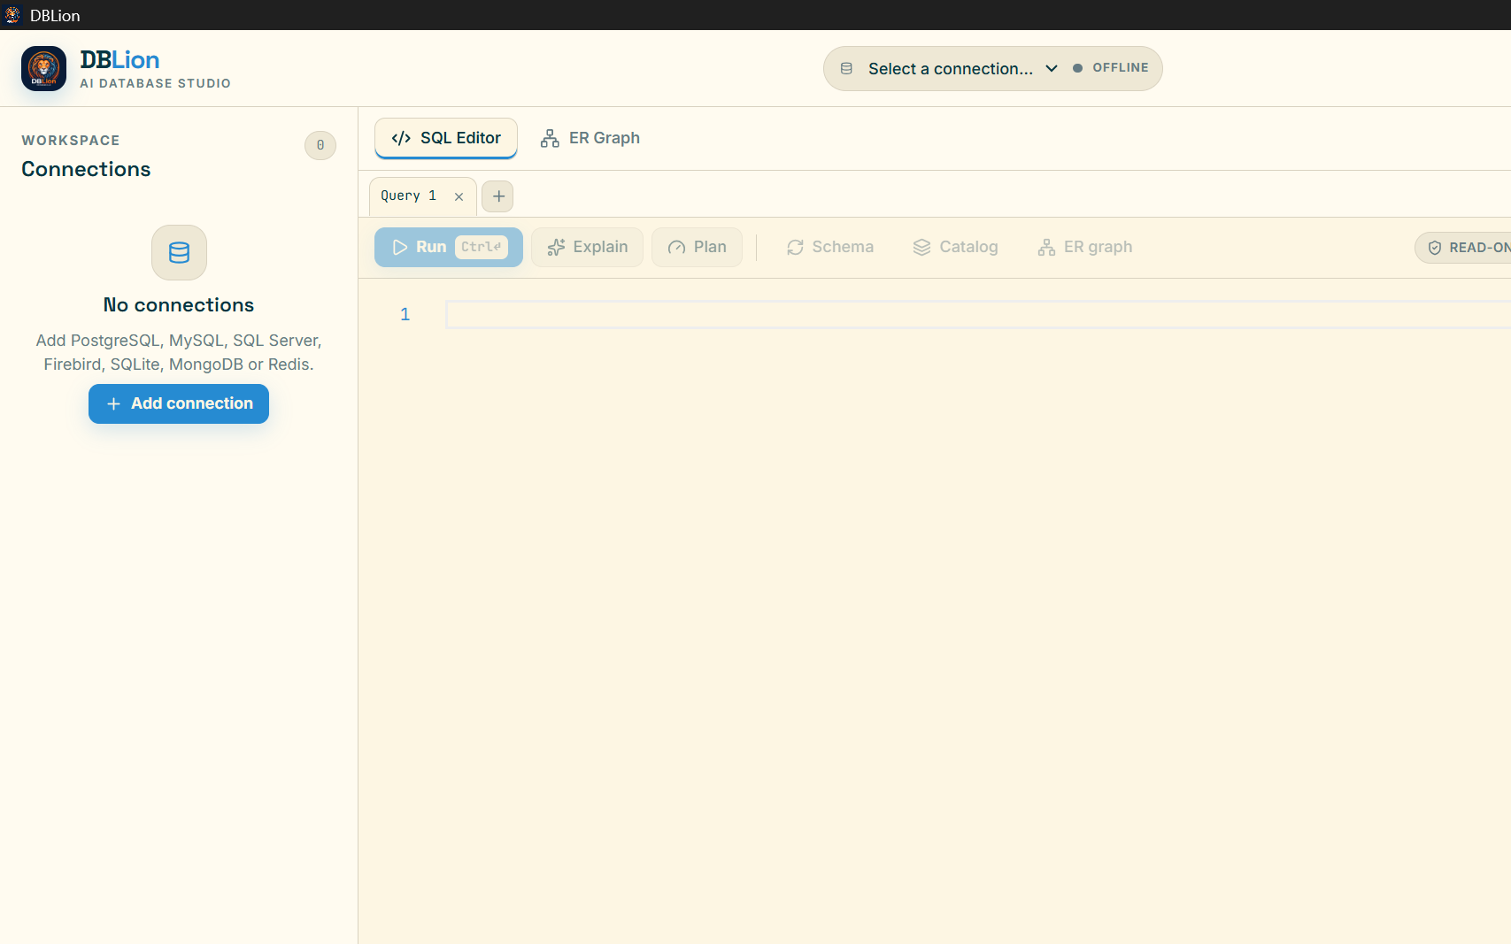Click the empty-state database cylinder icon
1511x944 pixels.
pyautogui.click(x=179, y=253)
